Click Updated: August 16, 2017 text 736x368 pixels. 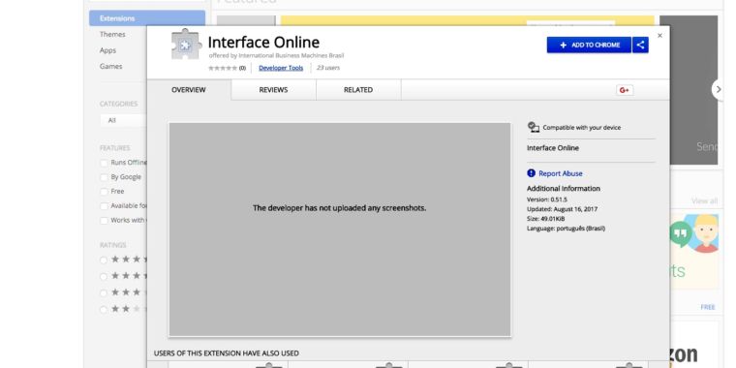563,209
